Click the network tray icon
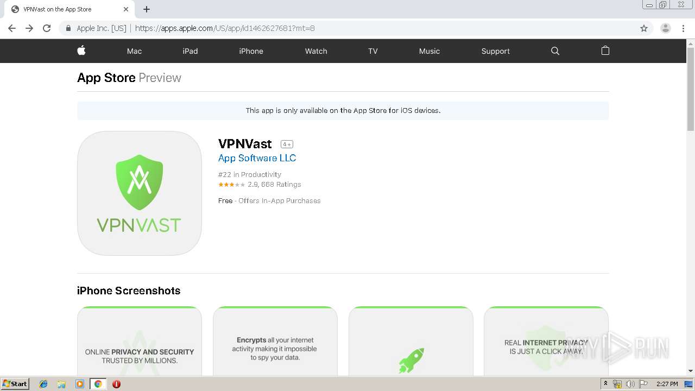Screen dimensions: 695x391 pos(617,384)
